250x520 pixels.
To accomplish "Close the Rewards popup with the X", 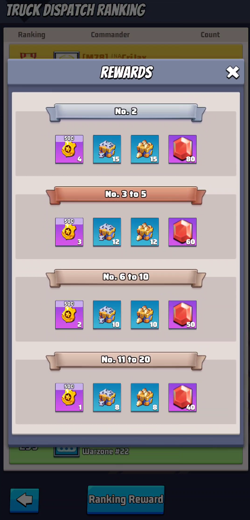I will pos(232,72).
